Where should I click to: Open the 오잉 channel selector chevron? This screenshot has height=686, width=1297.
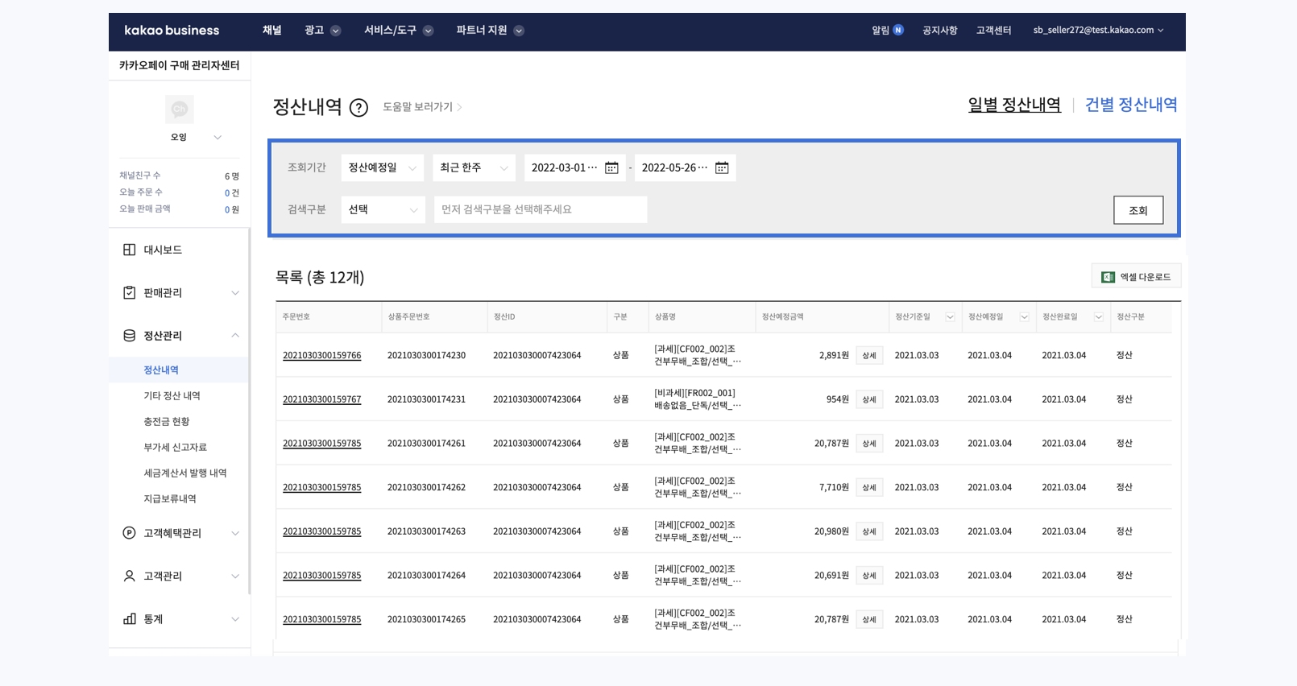(218, 138)
